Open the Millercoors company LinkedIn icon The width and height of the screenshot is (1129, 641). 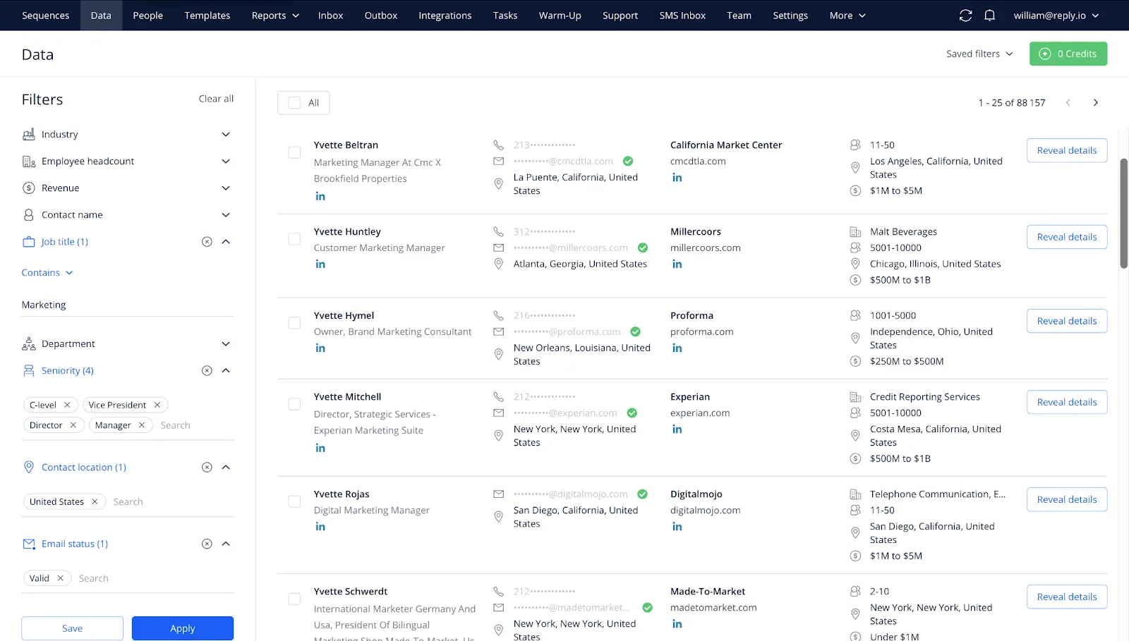[x=677, y=264]
